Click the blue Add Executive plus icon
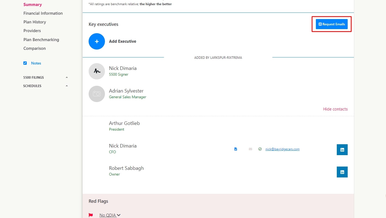Viewport: 386px width, 218px height. pyautogui.click(x=97, y=41)
